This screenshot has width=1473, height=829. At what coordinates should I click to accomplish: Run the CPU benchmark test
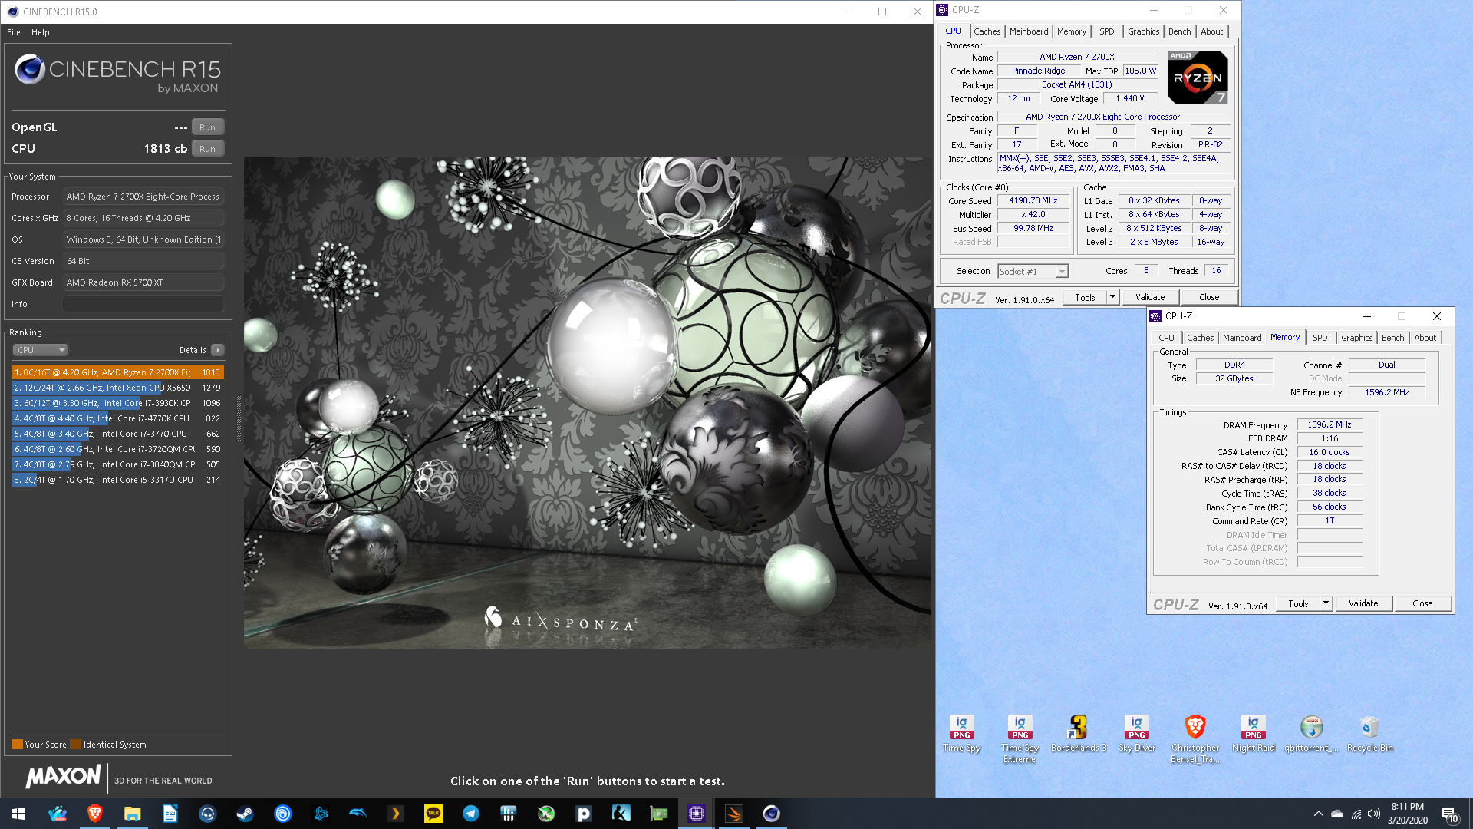pyautogui.click(x=207, y=149)
